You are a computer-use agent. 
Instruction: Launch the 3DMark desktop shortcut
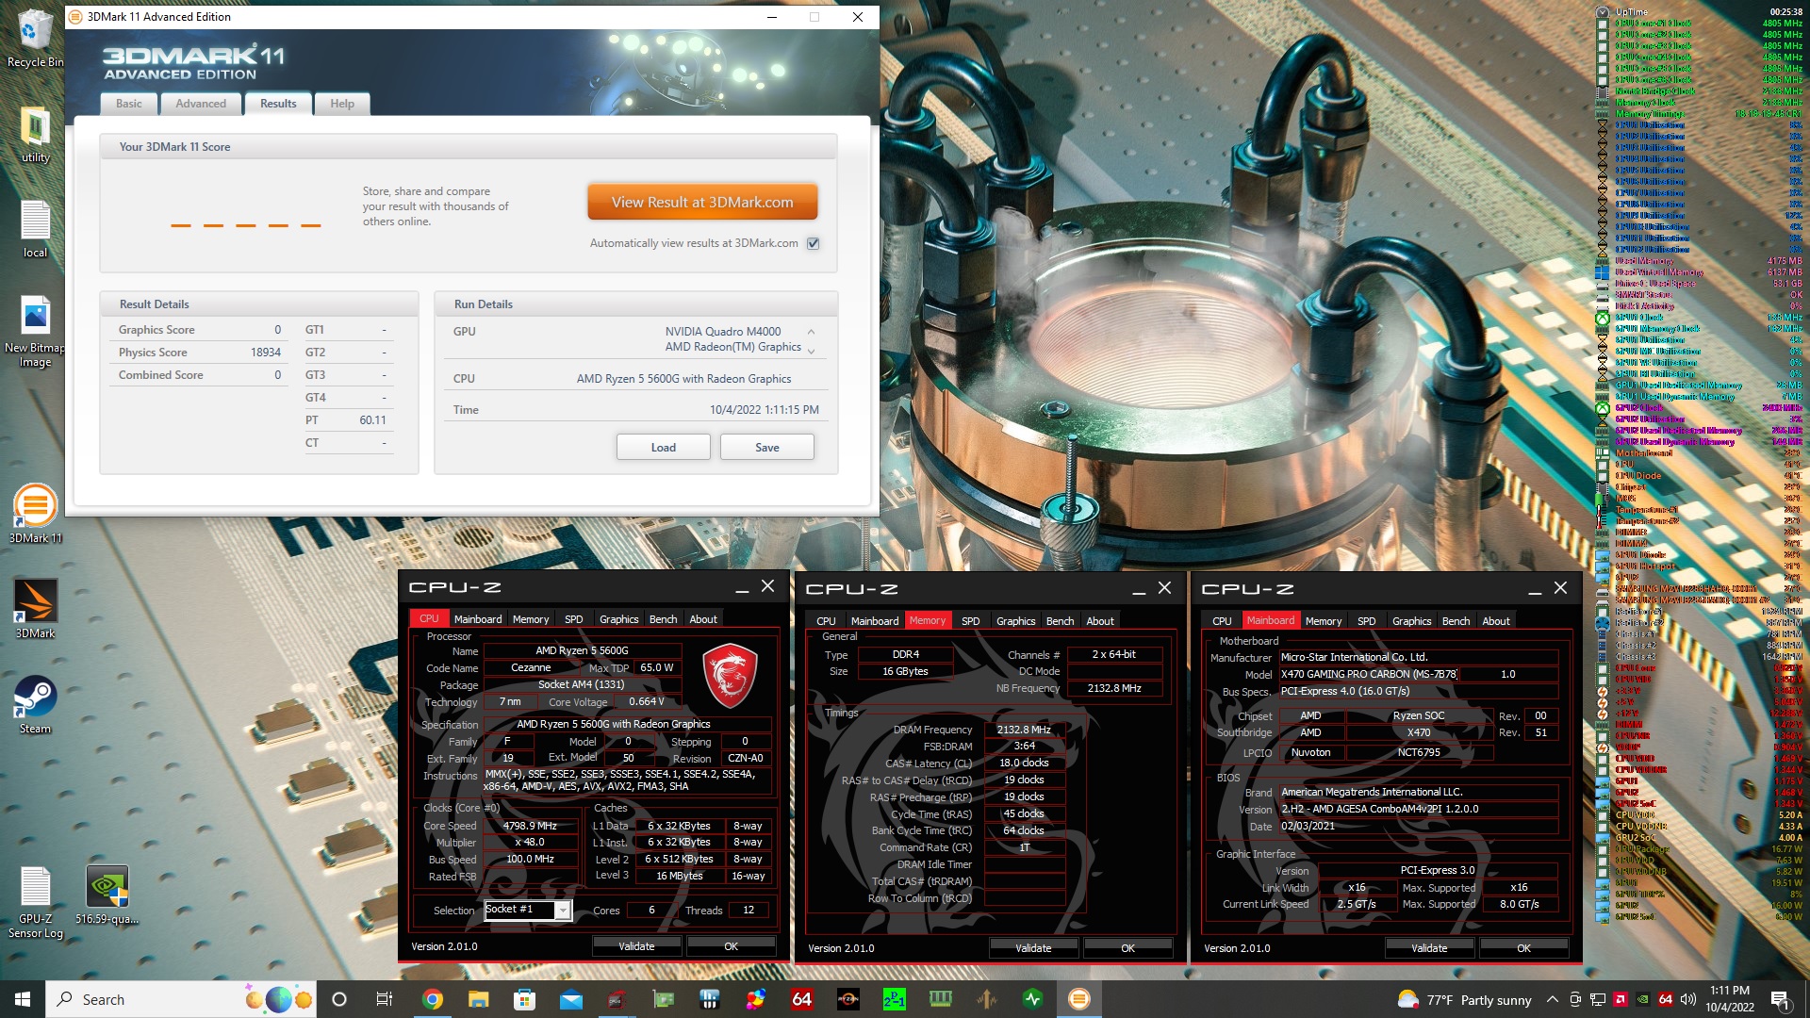click(35, 608)
